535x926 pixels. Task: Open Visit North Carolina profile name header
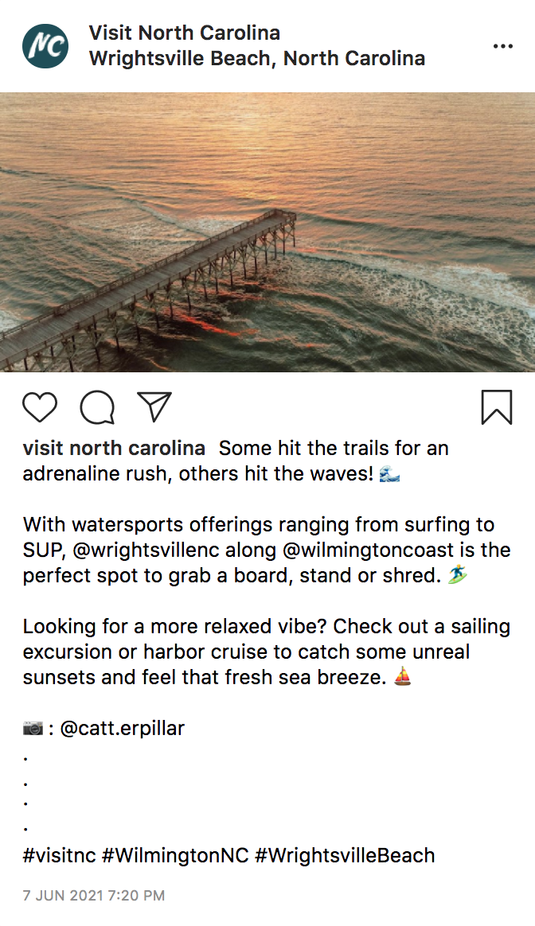(x=184, y=33)
